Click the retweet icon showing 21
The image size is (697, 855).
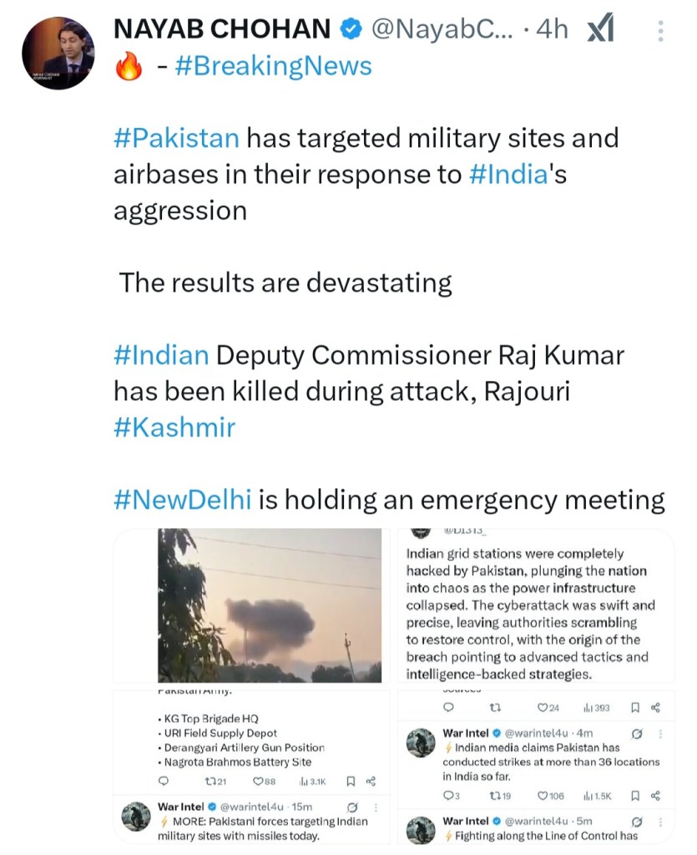pos(209,781)
